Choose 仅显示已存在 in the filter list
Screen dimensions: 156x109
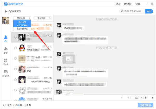pos(22,29)
